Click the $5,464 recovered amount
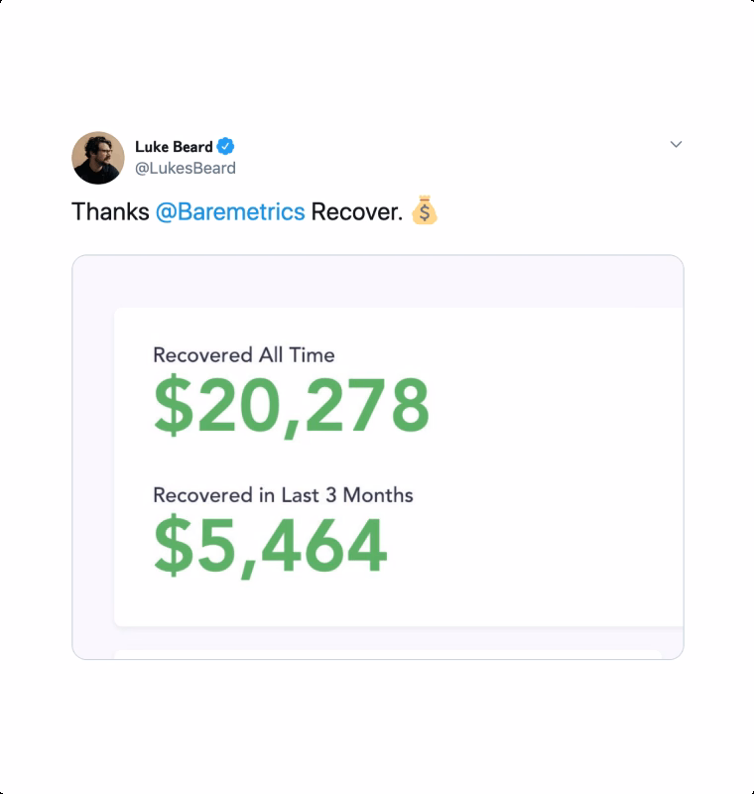Viewport: 754px width, 794px height. pyautogui.click(x=270, y=547)
